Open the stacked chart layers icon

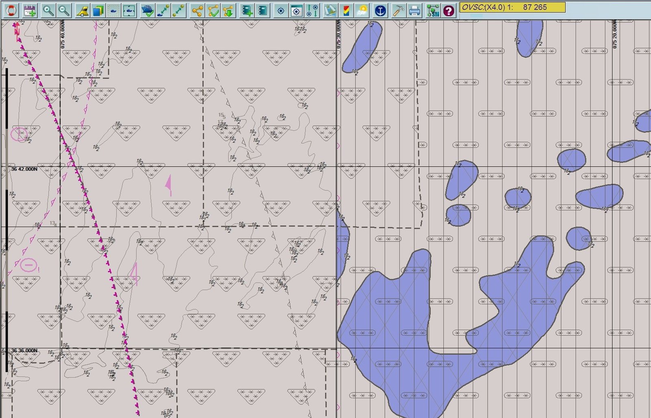(98, 11)
